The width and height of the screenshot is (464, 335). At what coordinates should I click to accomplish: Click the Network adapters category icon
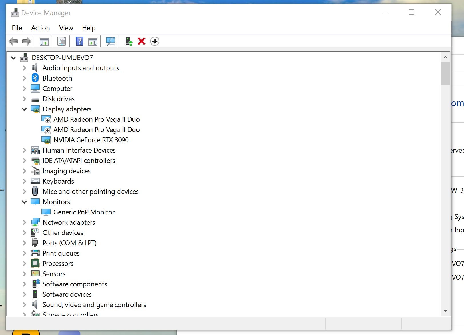tap(35, 222)
